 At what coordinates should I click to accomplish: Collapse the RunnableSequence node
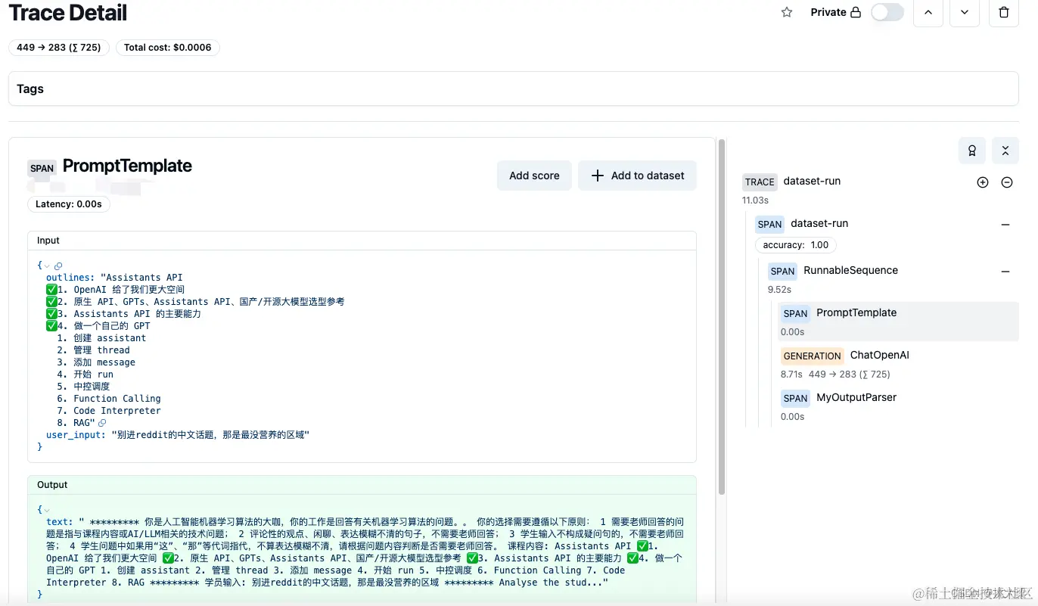point(1005,272)
